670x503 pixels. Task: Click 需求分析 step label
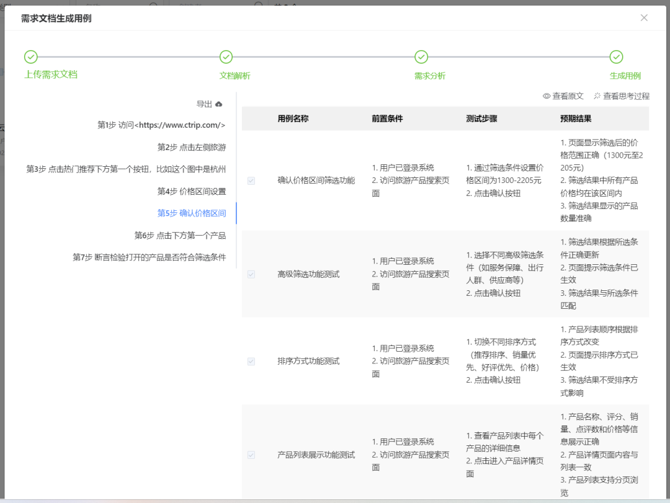point(430,76)
